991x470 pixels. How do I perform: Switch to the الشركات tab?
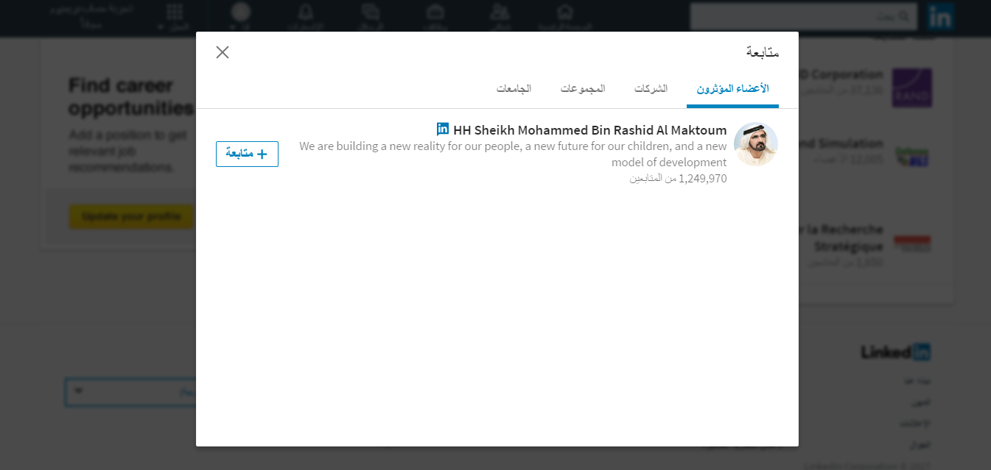point(651,88)
